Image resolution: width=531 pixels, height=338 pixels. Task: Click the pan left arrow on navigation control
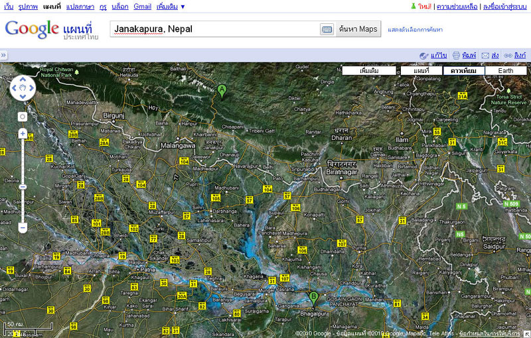tap(15, 87)
